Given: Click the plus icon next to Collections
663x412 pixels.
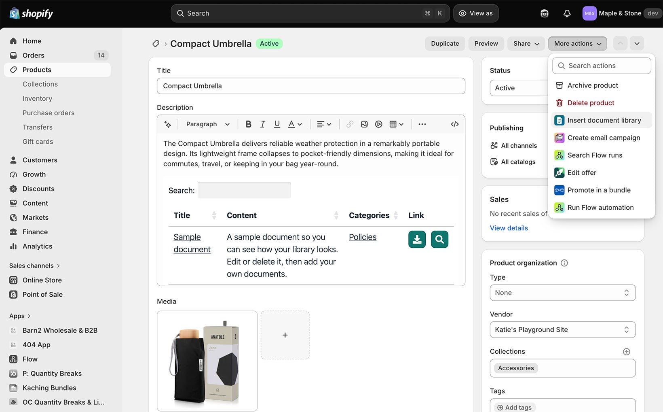Looking at the screenshot, I should coord(626,352).
